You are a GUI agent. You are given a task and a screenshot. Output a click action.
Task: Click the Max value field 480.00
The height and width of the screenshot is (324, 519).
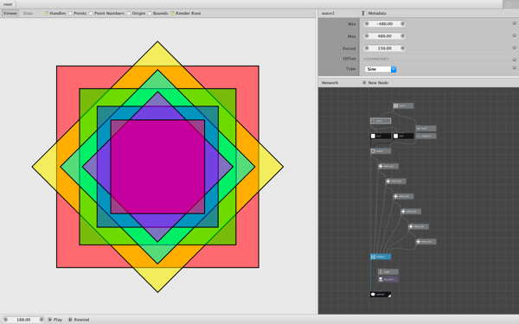pyautogui.click(x=384, y=36)
